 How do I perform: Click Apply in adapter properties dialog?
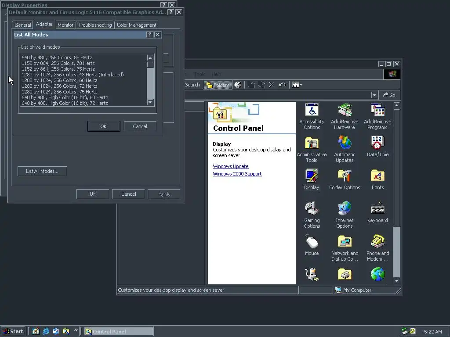164,194
